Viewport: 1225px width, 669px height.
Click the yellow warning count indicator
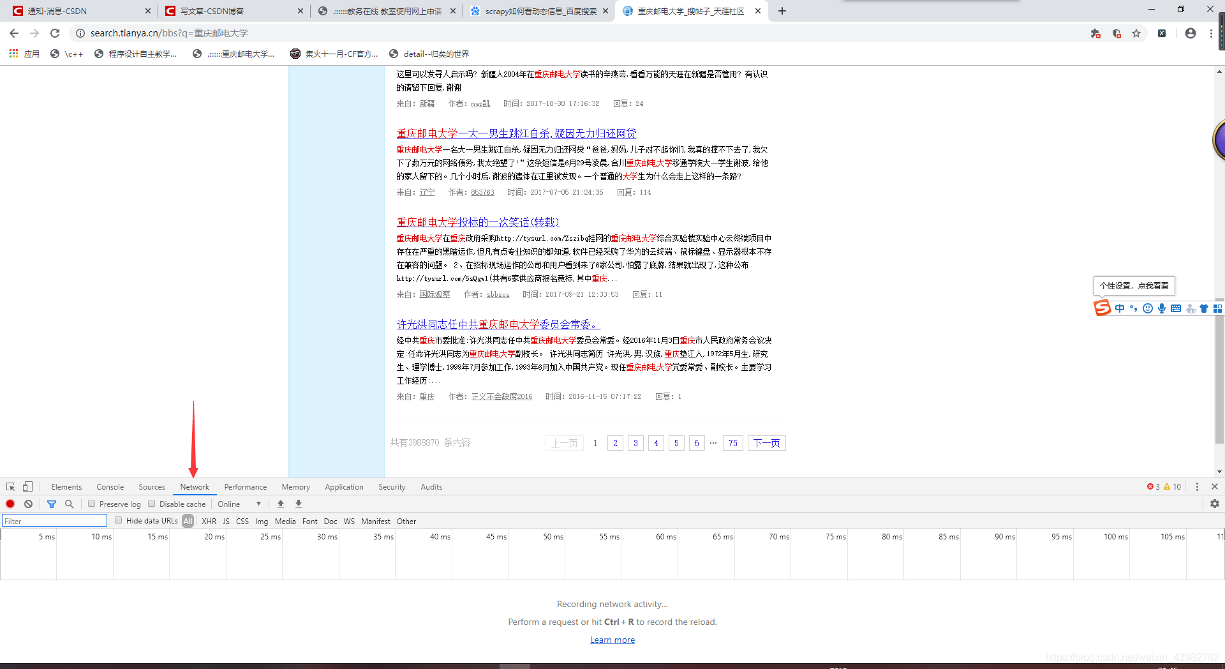pos(1173,486)
